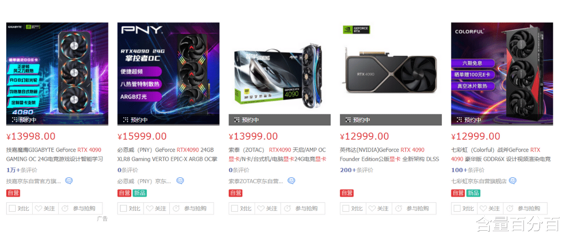Enable 对比 checkbox for the Colorful RTX 4090
The image size is (569, 243).
click(x=457, y=208)
